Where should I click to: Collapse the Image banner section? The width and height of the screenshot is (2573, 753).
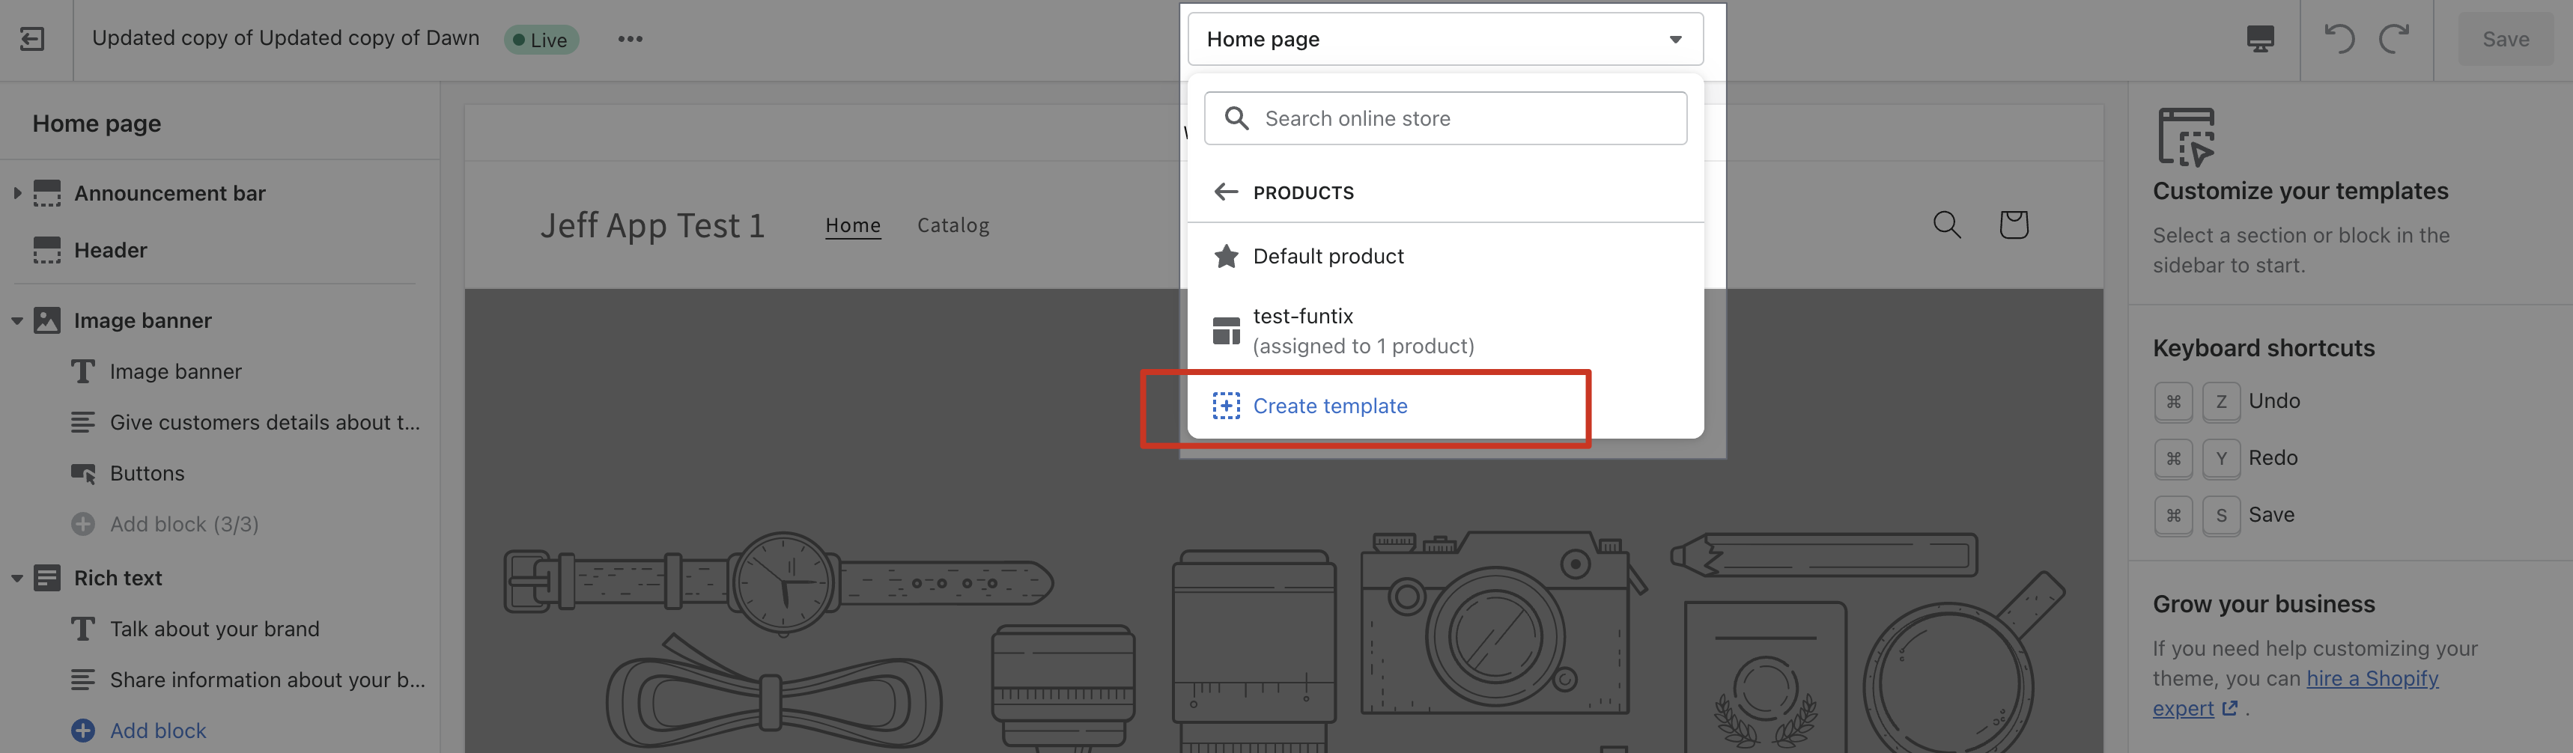tap(17, 320)
